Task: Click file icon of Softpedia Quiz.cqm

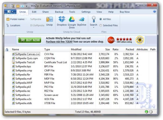Action: coord(13,58)
